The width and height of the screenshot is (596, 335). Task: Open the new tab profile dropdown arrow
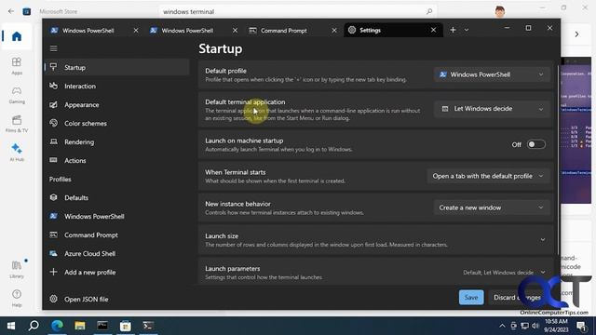467,30
